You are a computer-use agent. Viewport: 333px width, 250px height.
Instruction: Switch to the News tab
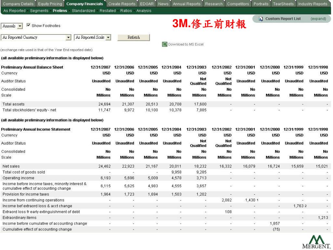click(163, 4)
